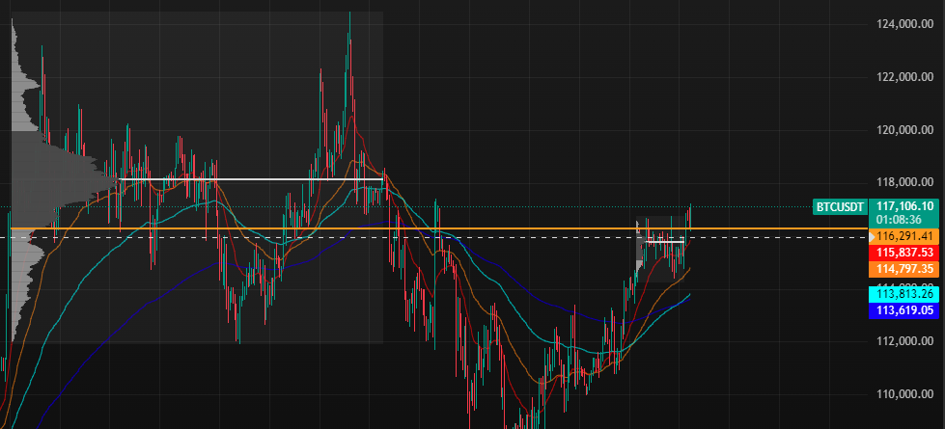Click the 01:08:36 bar countdown timer
Screen dimensions: 945x429
[x=897, y=220]
